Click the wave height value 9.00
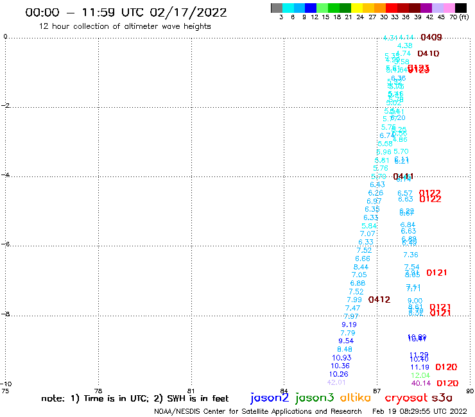The image size is (475, 417). click(x=415, y=301)
